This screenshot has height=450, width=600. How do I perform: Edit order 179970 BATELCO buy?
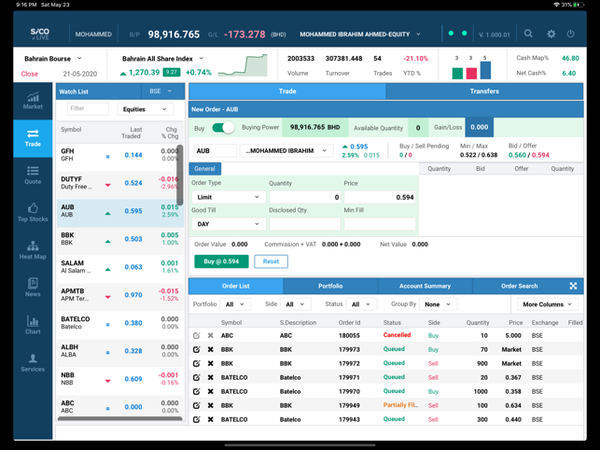tap(196, 391)
